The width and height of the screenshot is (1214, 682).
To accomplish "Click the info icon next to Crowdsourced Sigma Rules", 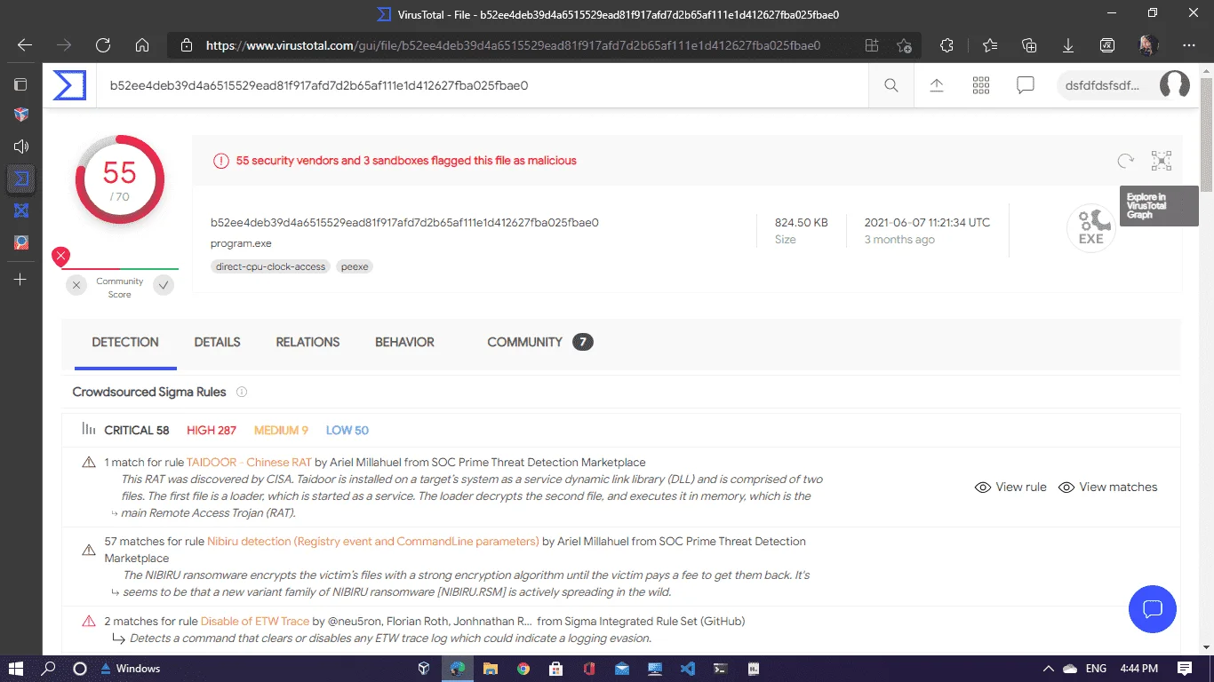I will 242,392.
